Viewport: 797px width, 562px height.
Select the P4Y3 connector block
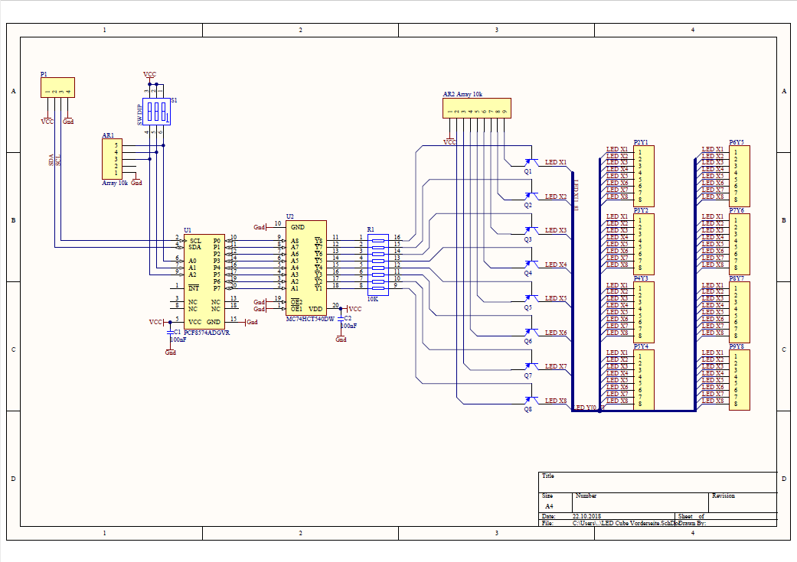(x=644, y=312)
